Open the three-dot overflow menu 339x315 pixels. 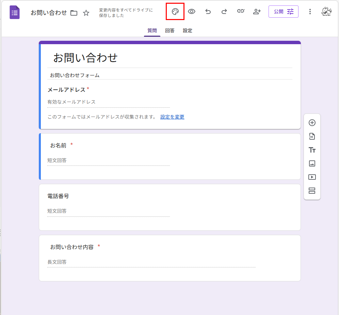point(310,11)
